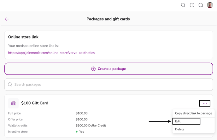Viewport: 217px width, 140px height.
Task: Choose Edit from the package menu
Action: click(x=186, y=121)
